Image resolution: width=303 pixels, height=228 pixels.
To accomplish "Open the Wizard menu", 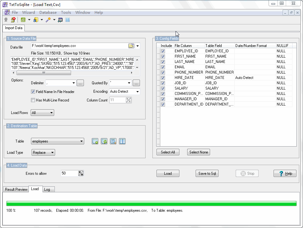I will click(x=28, y=13).
